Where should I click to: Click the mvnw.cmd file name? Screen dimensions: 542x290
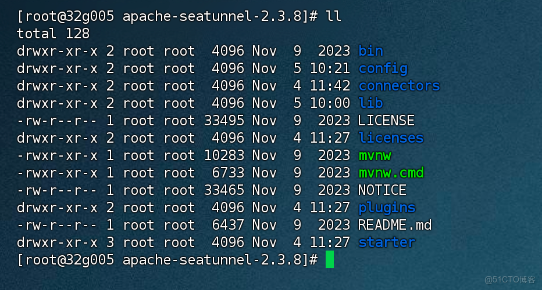(391, 173)
